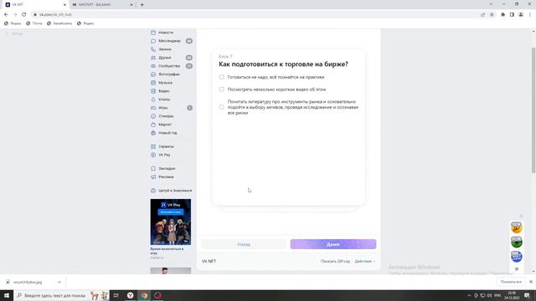Expand the Действия dropdown
536x301 pixels.
[x=365, y=262]
